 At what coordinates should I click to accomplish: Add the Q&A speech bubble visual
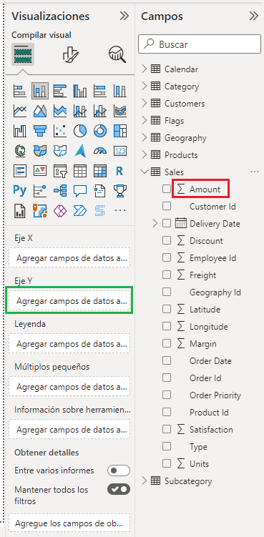[x=80, y=190]
